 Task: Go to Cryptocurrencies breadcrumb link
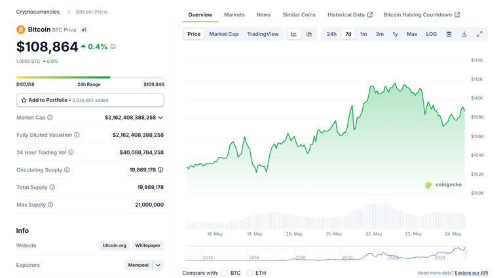38,12
